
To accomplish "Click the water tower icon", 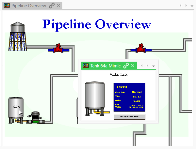I will click(x=17, y=37).
